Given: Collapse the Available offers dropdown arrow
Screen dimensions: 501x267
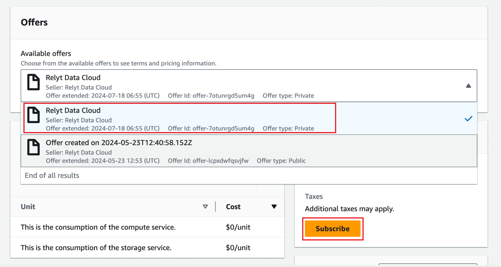Looking at the screenshot, I should point(468,86).
